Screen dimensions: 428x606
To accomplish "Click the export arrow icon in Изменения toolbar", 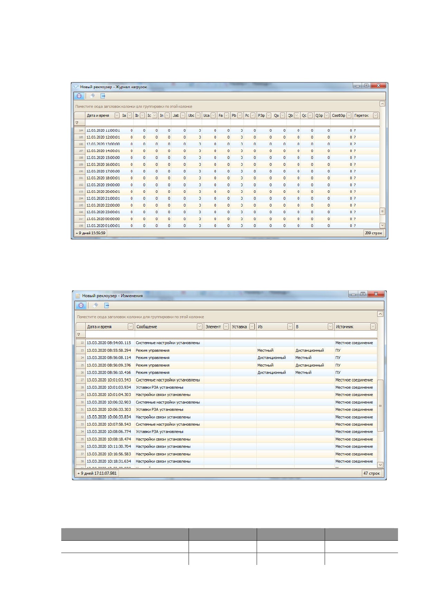I will click(107, 305).
